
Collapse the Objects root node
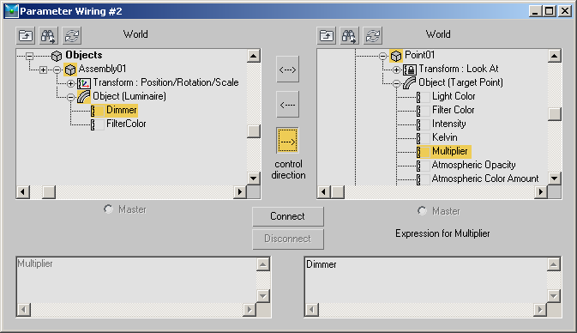pos(30,56)
